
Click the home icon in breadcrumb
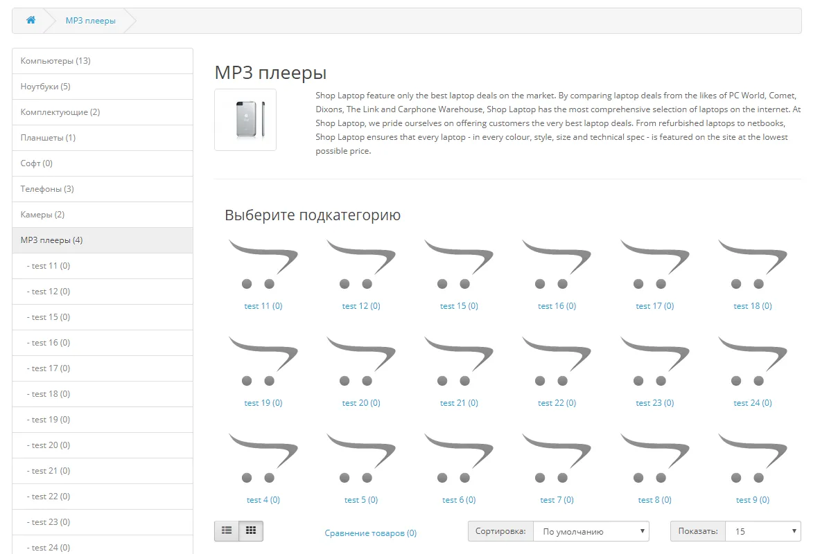[x=31, y=20]
